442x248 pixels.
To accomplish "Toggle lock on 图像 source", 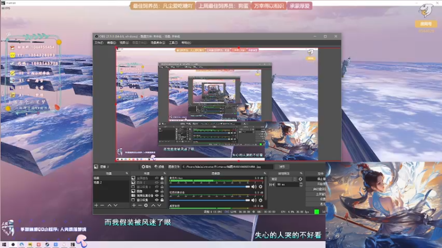I will [162, 191].
